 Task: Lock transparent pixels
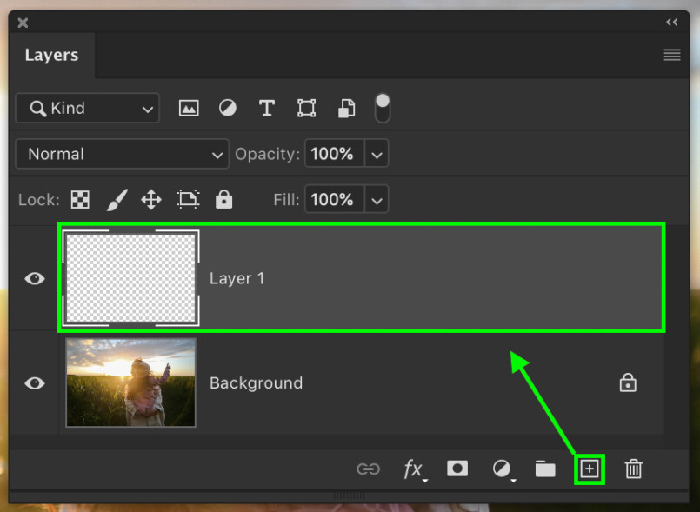(79, 199)
